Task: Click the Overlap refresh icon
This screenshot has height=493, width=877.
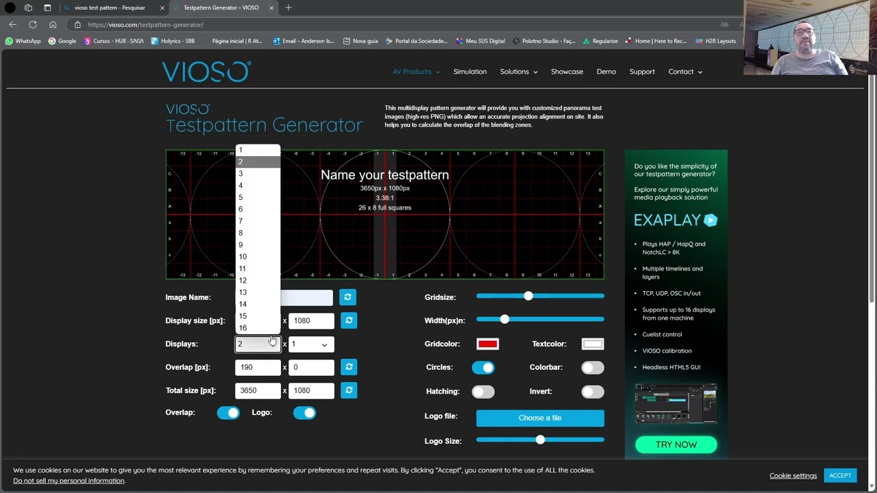Action: [349, 367]
